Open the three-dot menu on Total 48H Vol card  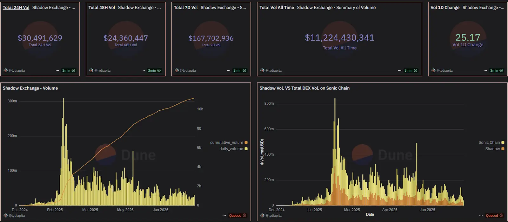[143, 70]
